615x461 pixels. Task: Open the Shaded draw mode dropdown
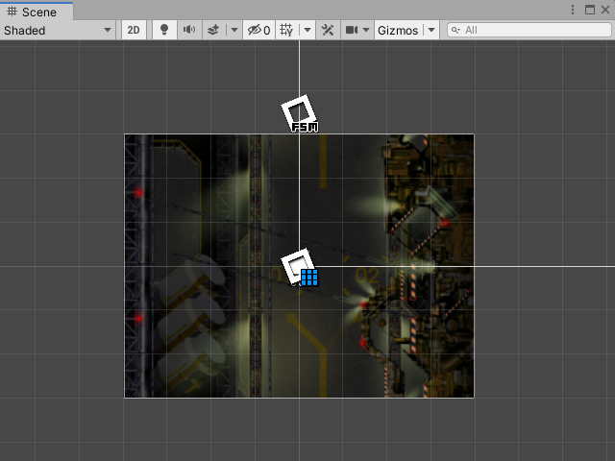pyautogui.click(x=58, y=30)
